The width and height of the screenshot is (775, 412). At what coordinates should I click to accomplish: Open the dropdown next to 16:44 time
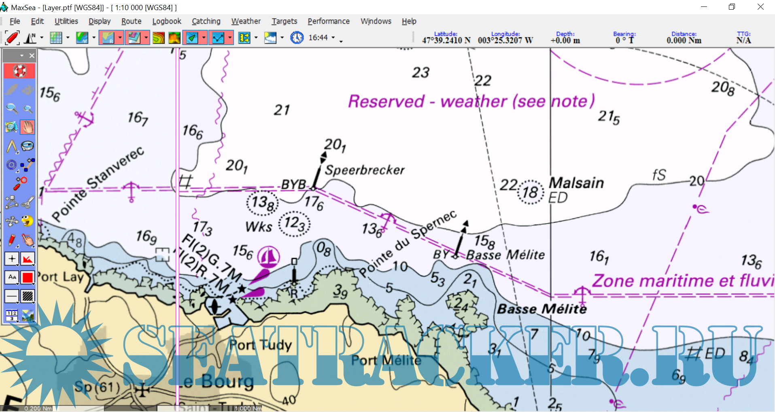tap(333, 38)
